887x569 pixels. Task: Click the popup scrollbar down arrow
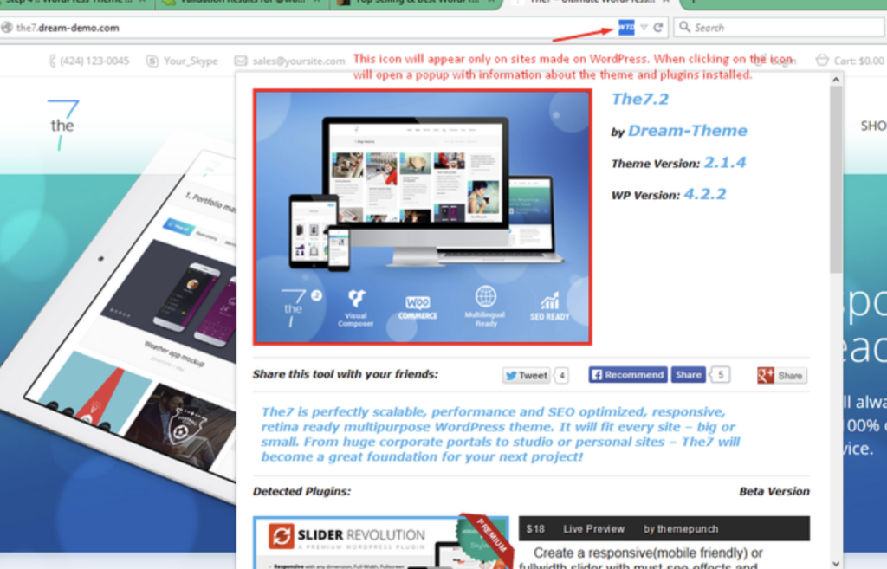[836, 560]
